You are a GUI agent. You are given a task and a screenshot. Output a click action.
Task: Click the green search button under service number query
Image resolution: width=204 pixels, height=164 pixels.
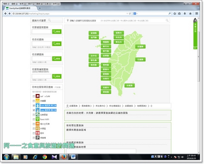coord(57,76)
